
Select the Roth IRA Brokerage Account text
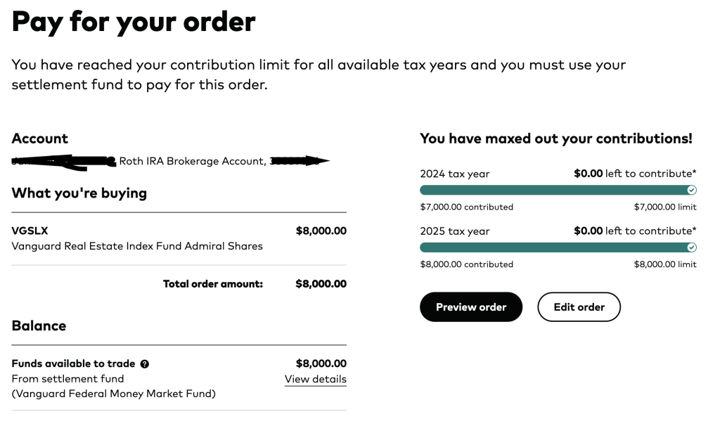point(191,161)
